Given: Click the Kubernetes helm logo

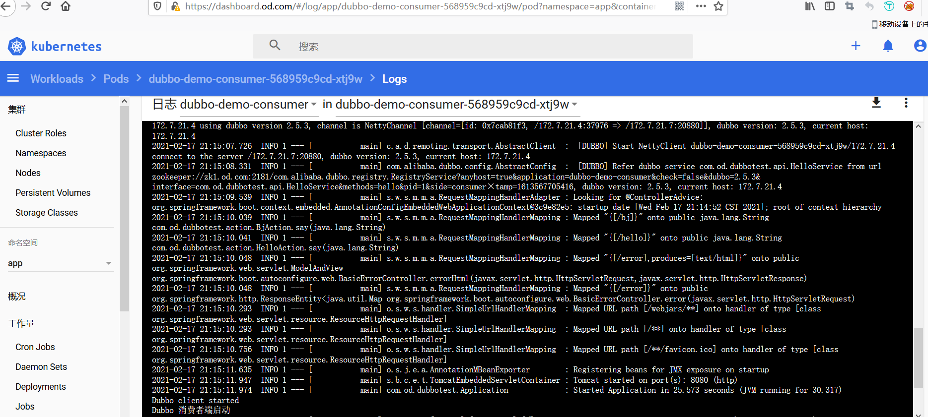Looking at the screenshot, I should tap(17, 47).
